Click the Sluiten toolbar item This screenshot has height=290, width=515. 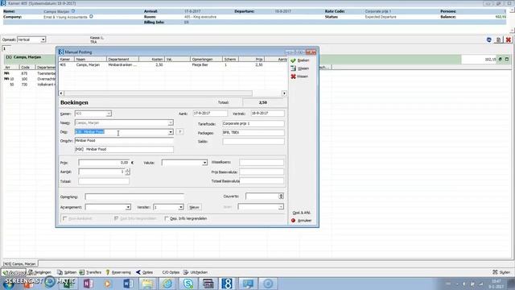(501, 272)
